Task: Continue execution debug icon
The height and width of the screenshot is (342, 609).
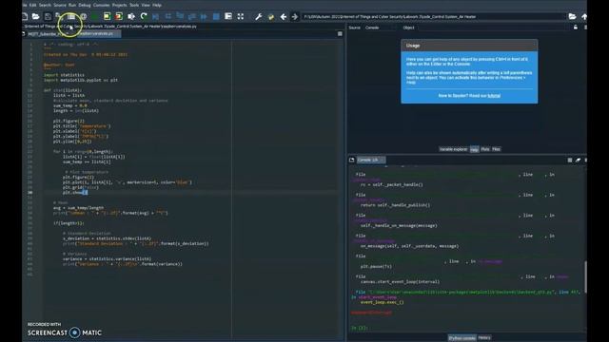Action: [x=204, y=17]
